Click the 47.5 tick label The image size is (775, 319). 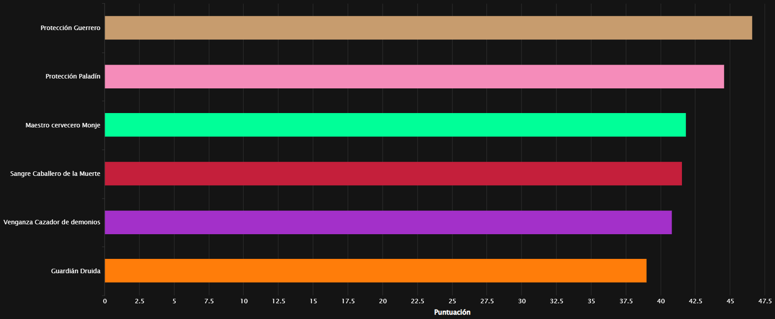click(765, 301)
